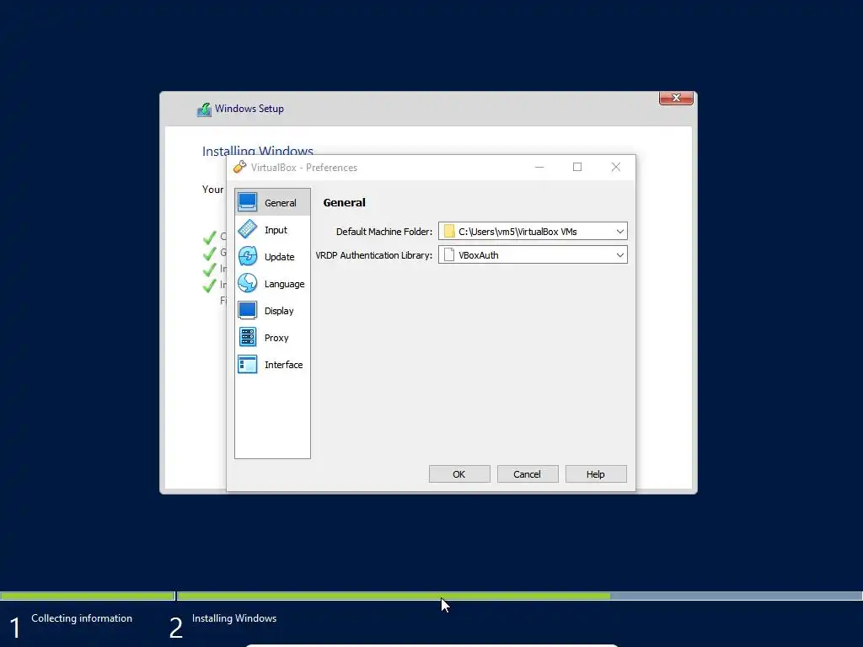This screenshot has height=647, width=863.
Task: Click the VirtualBox Preferences wrench icon
Action: (x=239, y=168)
